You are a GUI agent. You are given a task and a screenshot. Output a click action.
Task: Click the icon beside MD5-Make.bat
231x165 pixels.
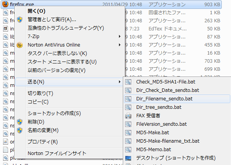click(128, 133)
